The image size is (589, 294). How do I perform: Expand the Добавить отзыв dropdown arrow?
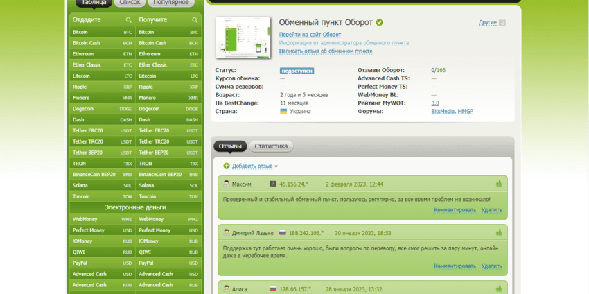click(x=276, y=167)
